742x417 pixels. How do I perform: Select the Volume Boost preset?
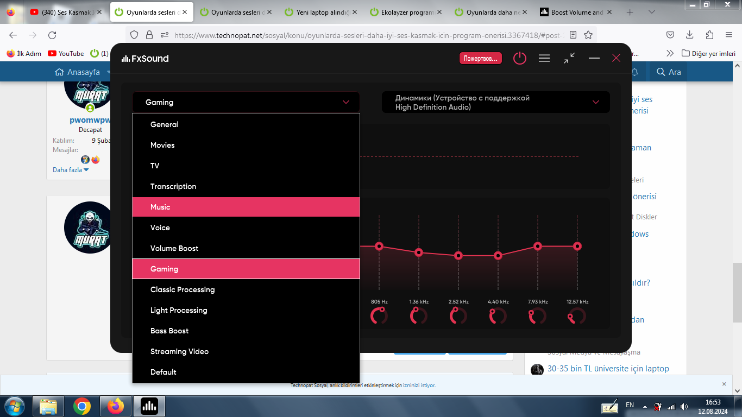pyautogui.click(x=246, y=248)
